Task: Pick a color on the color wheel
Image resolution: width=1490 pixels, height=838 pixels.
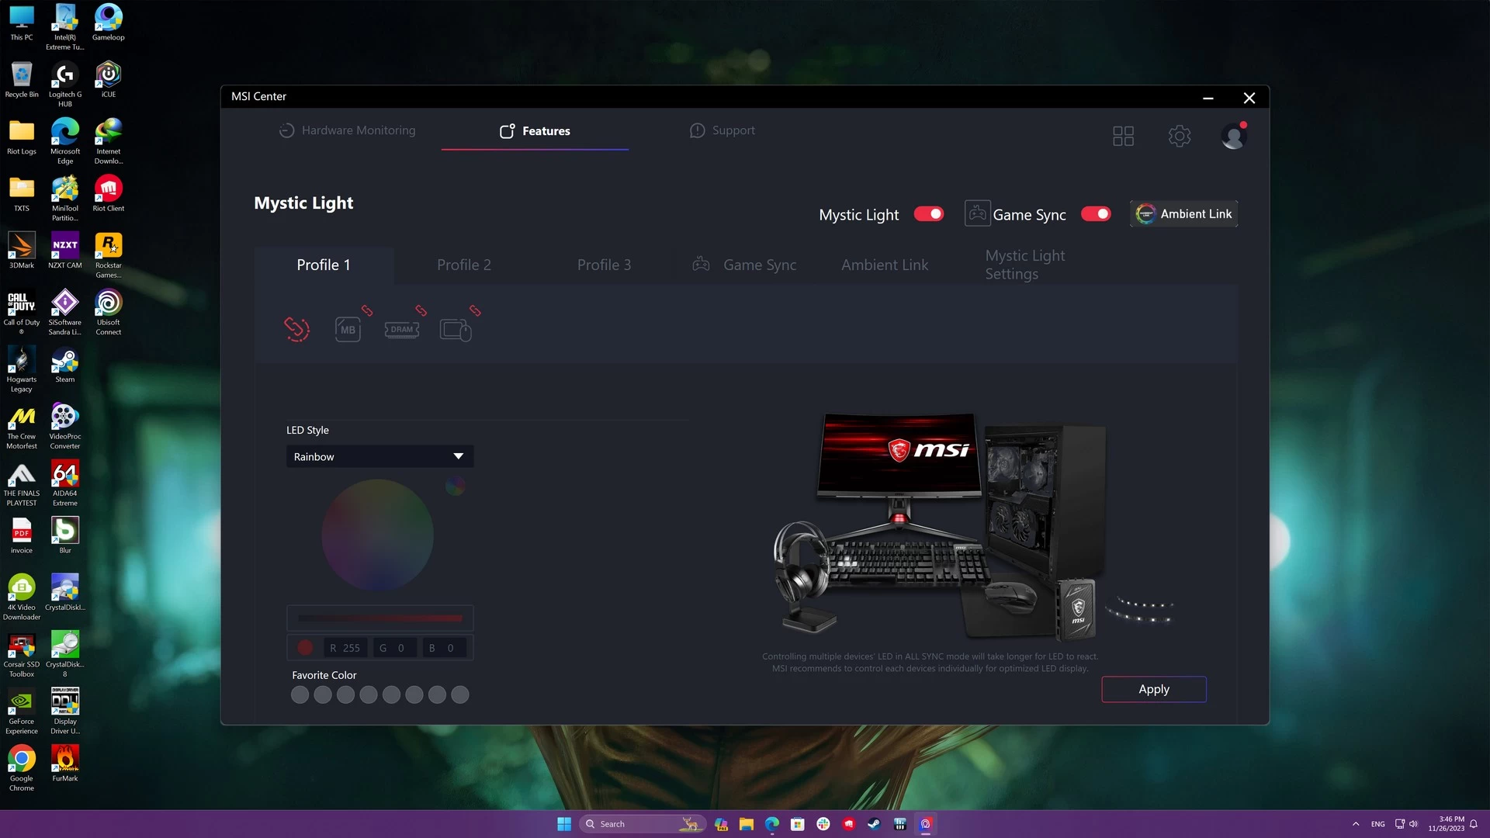Action: [377, 535]
